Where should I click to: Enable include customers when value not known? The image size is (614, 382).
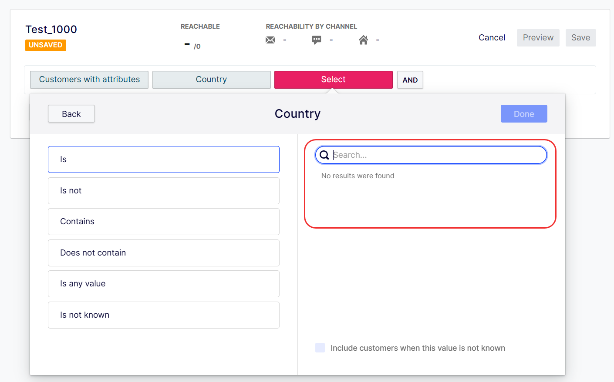click(320, 348)
